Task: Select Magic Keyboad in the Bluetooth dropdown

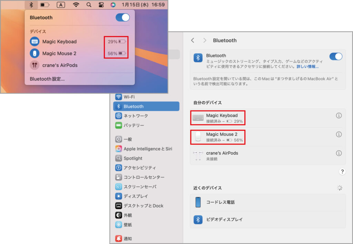Action: click(80, 42)
